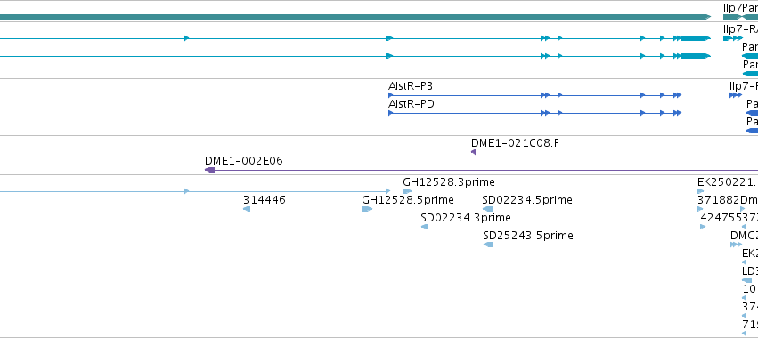Click the EK250221 feature arrow
The height and width of the screenshot is (338, 758).
[700, 191]
